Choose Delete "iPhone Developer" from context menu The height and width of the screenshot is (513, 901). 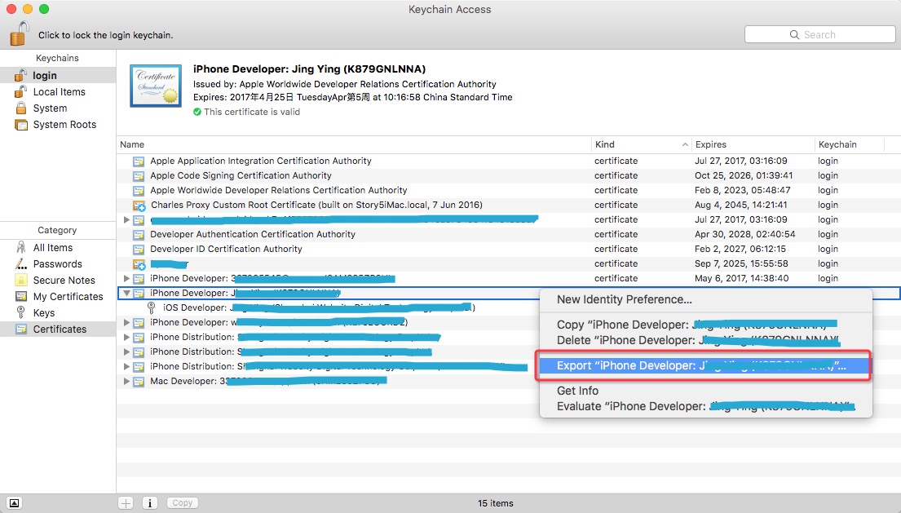point(705,340)
